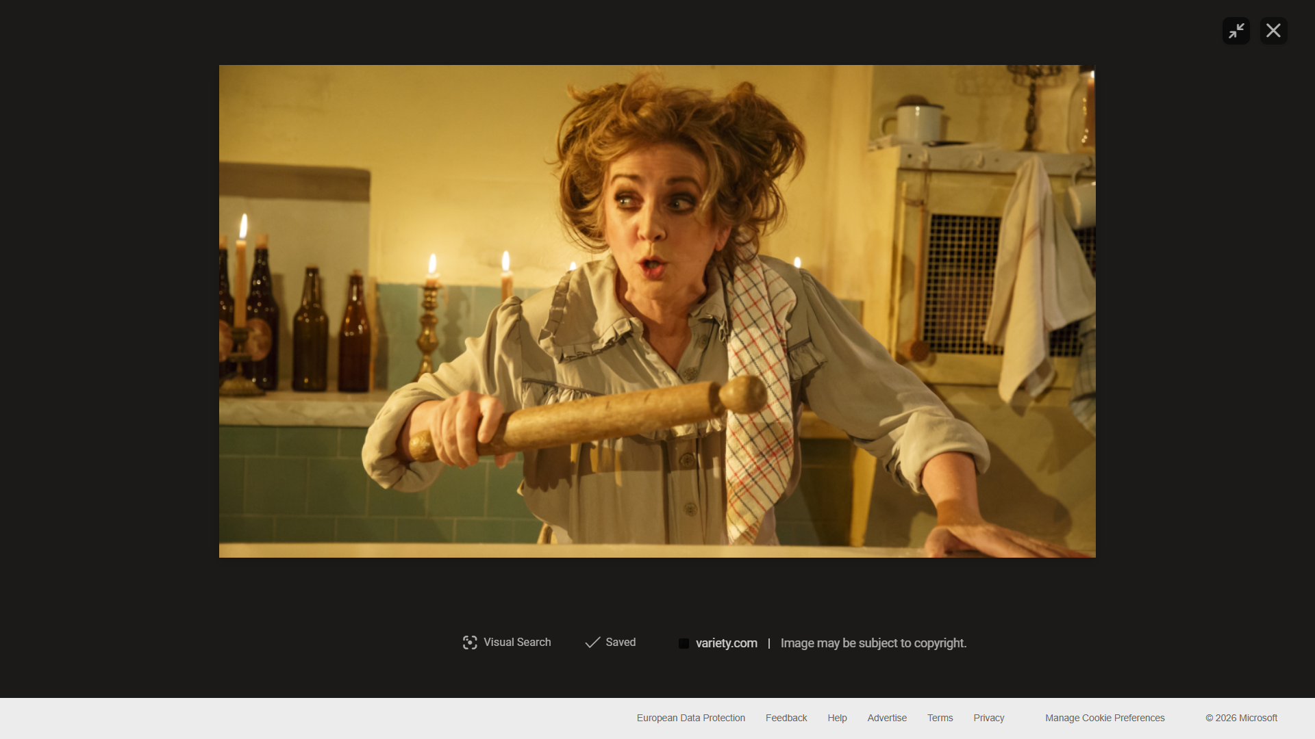This screenshot has height=739, width=1315.
Task: Close the image viewer with the X
Action: 1273,30
